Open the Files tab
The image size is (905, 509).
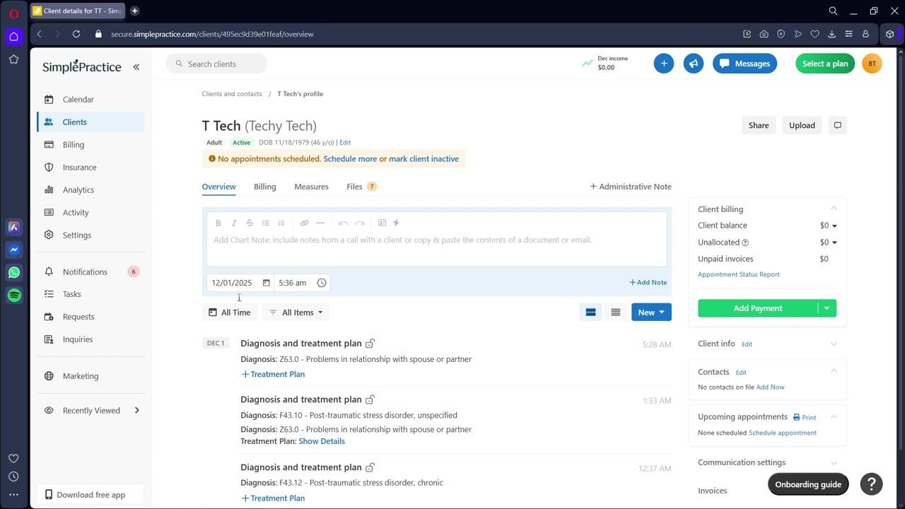(x=361, y=187)
